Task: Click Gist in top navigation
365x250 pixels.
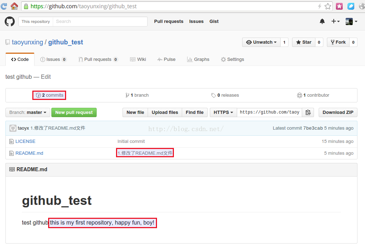Action: click(x=214, y=21)
